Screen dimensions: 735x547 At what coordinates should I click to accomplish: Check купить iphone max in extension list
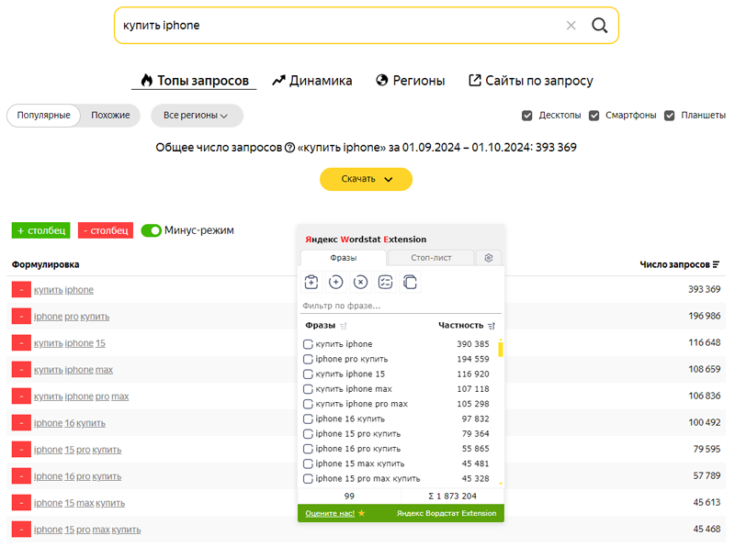point(308,389)
